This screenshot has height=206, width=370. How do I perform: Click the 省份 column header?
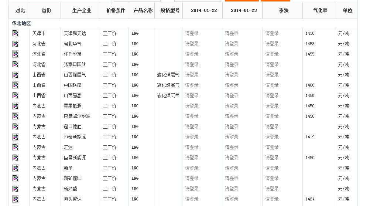coord(46,10)
